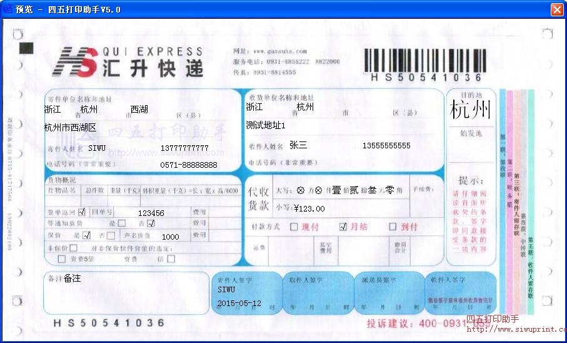Close the 预览 print preview window

[557, 9]
